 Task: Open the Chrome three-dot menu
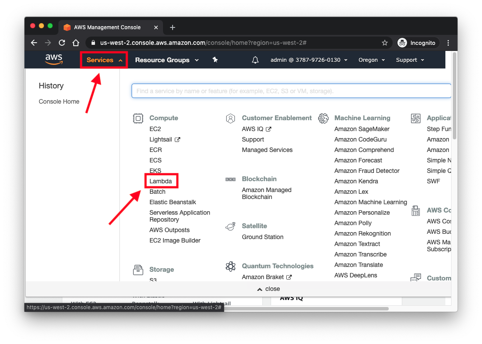448,43
